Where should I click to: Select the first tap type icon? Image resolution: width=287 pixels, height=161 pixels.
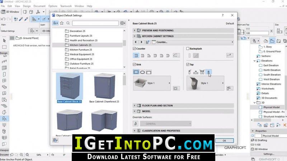[x=190, y=72]
